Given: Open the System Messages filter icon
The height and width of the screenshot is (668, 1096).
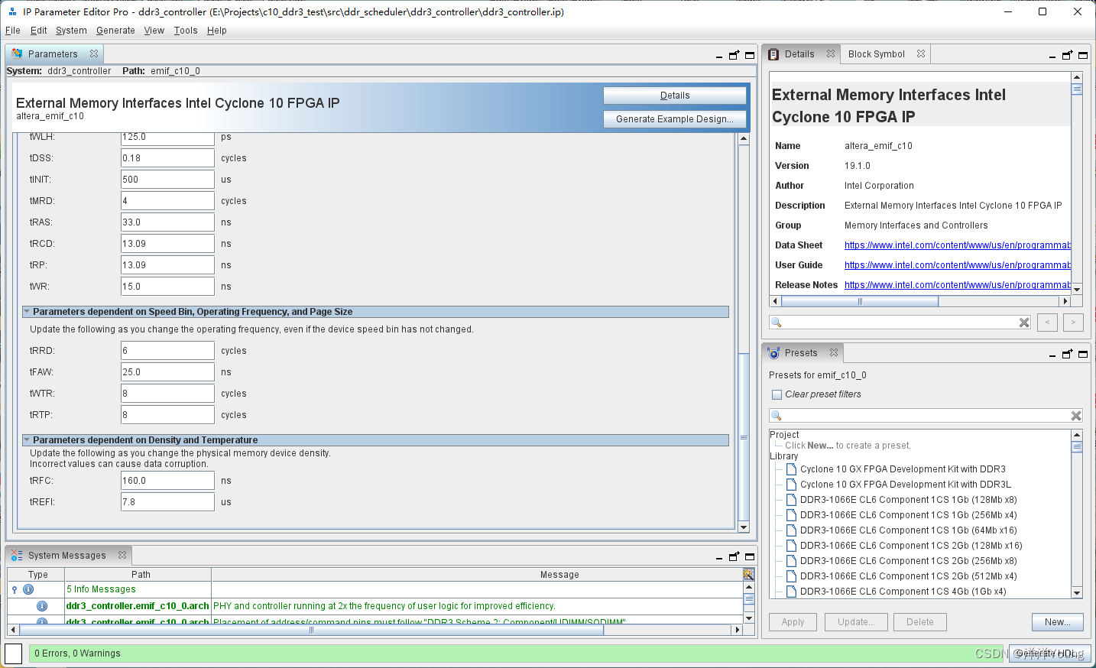Looking at the screenshot, I should click(749, 574).
